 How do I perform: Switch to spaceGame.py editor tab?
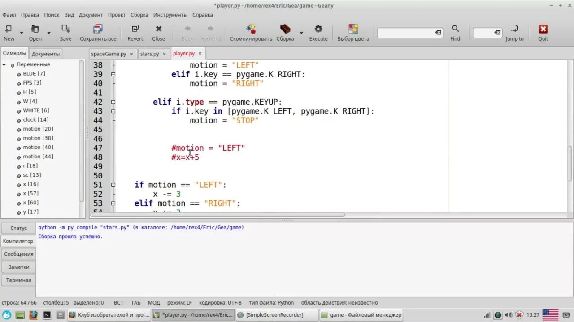[109, 54]
